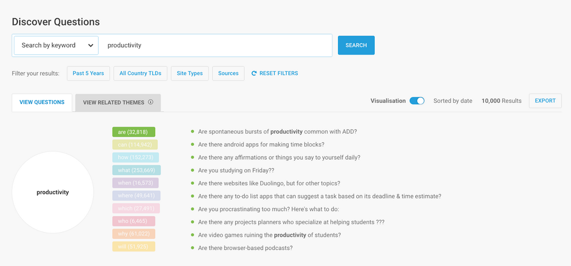The height and width of the screenshot is (266, 571).
Task: Select the "what" question word tag
Action: (137, 170)
